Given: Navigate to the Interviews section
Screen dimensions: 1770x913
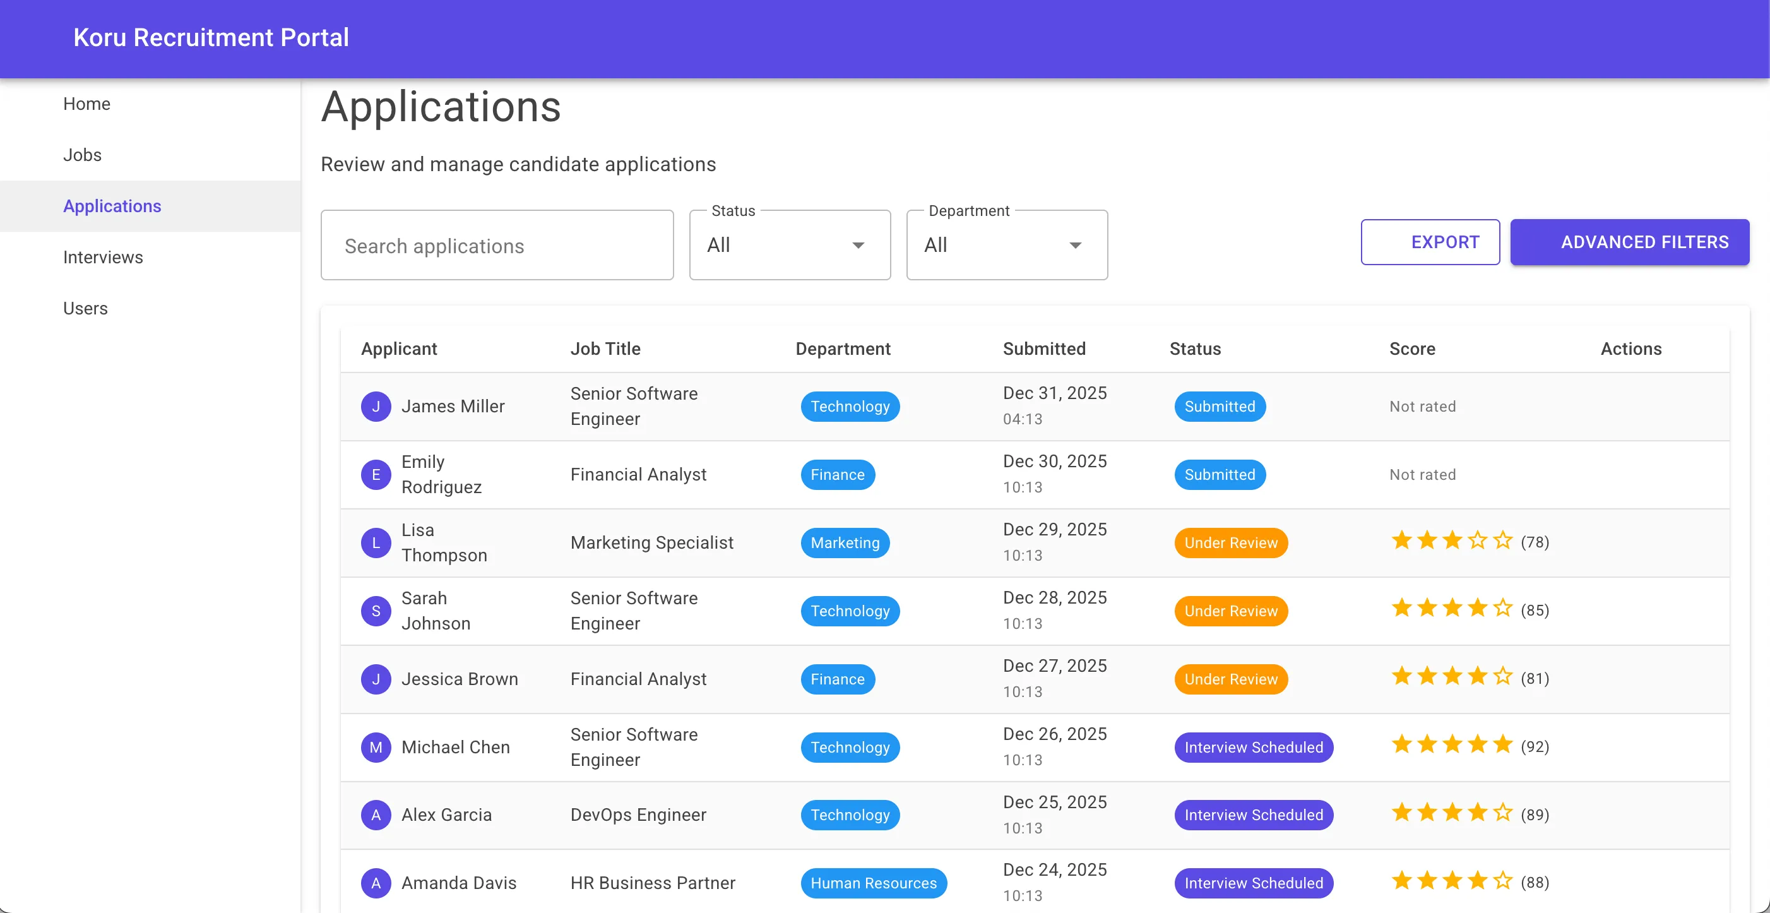Looking at the screenshot, I should point(102,256).
